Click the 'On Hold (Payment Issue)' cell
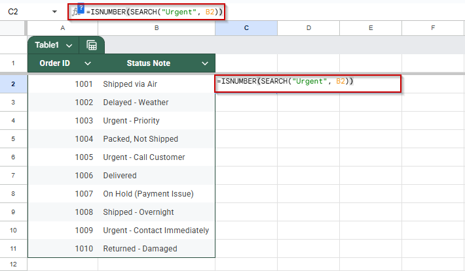Screen dimensions: 465x271 point(157,194)
